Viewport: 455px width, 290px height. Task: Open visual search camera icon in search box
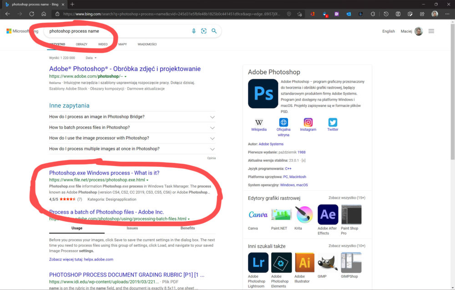(x=204, y=31)
